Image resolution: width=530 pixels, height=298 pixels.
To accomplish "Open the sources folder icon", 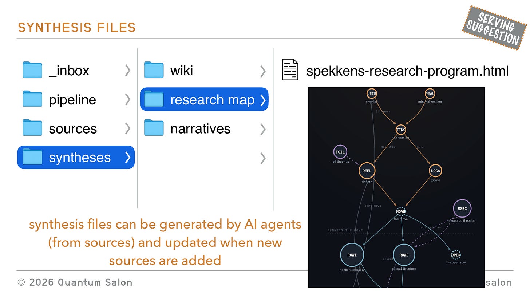I will pos(32,128).
